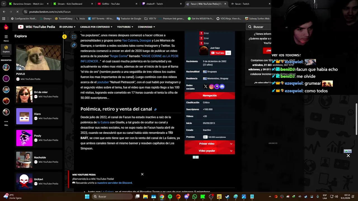Click the search magnifier icon

pyautogui.click(x=250, y=27)
